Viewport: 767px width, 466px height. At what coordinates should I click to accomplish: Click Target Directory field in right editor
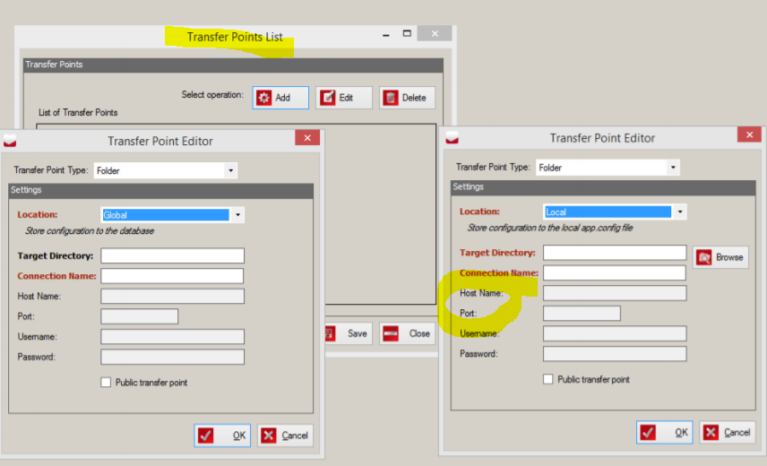(x=615, y=253)
